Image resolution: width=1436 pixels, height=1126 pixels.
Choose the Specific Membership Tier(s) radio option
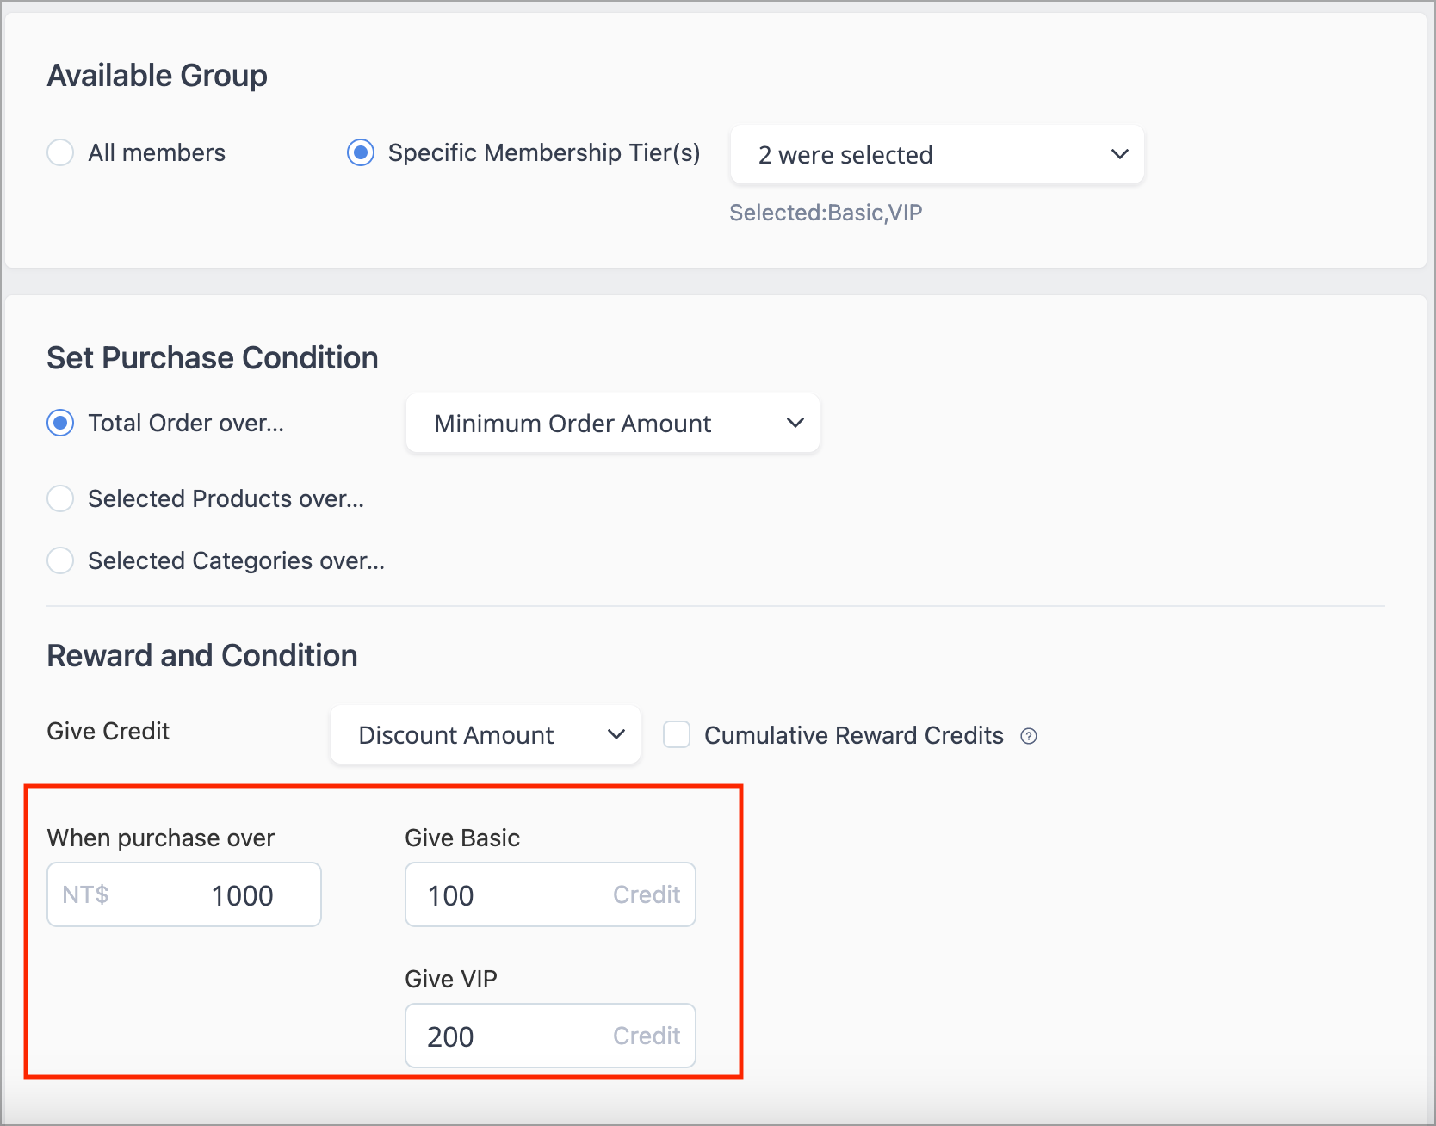[x=361, y=153]
